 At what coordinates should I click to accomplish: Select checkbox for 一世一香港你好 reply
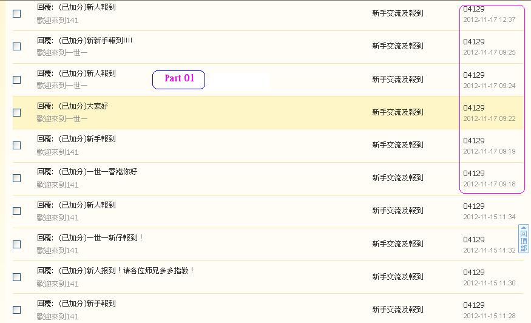[16, 178]
